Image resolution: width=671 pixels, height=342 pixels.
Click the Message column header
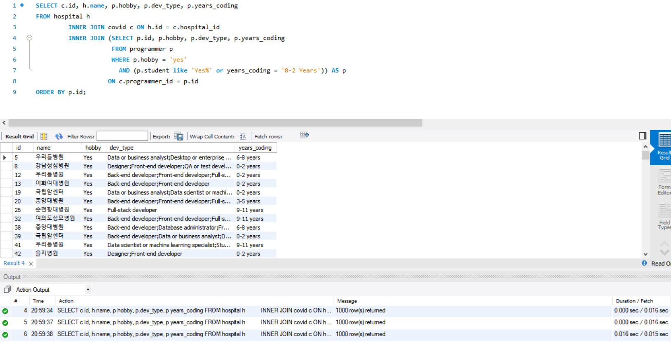click(x=347, y=301)
